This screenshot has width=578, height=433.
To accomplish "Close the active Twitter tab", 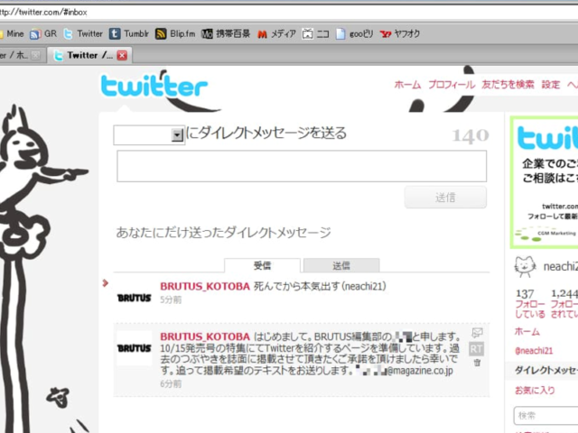I will (122, 55).
